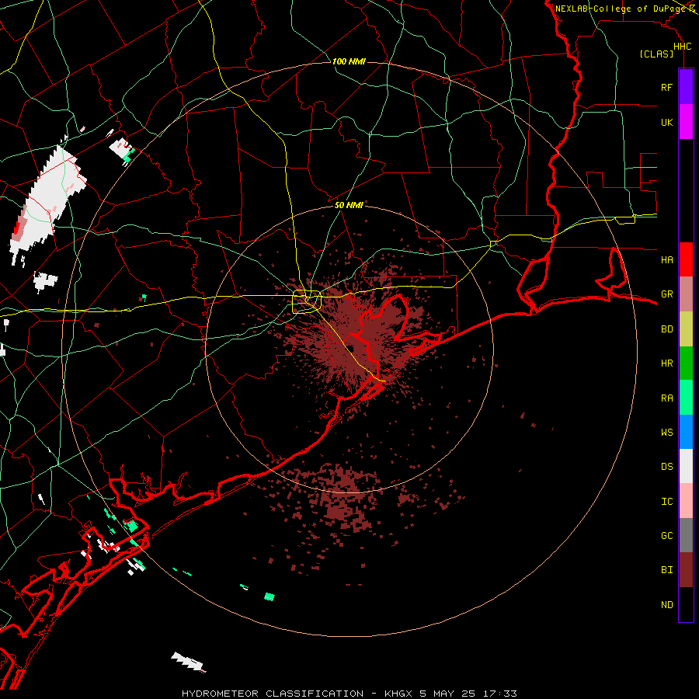Image resolution: width=699 pixels, height=699 pixels.
Task: Click the DS white legend swatch
Action: [686, 466]
